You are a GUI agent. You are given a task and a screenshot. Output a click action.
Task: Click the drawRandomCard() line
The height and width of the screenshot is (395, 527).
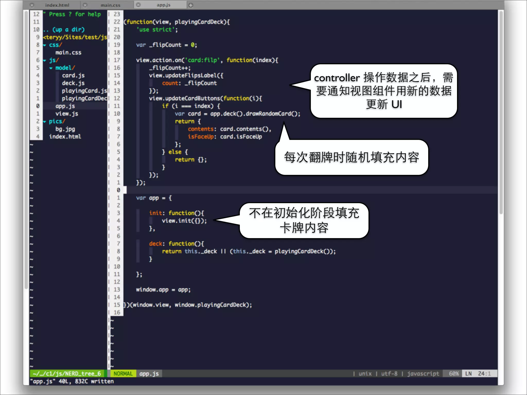coord(238,114)
